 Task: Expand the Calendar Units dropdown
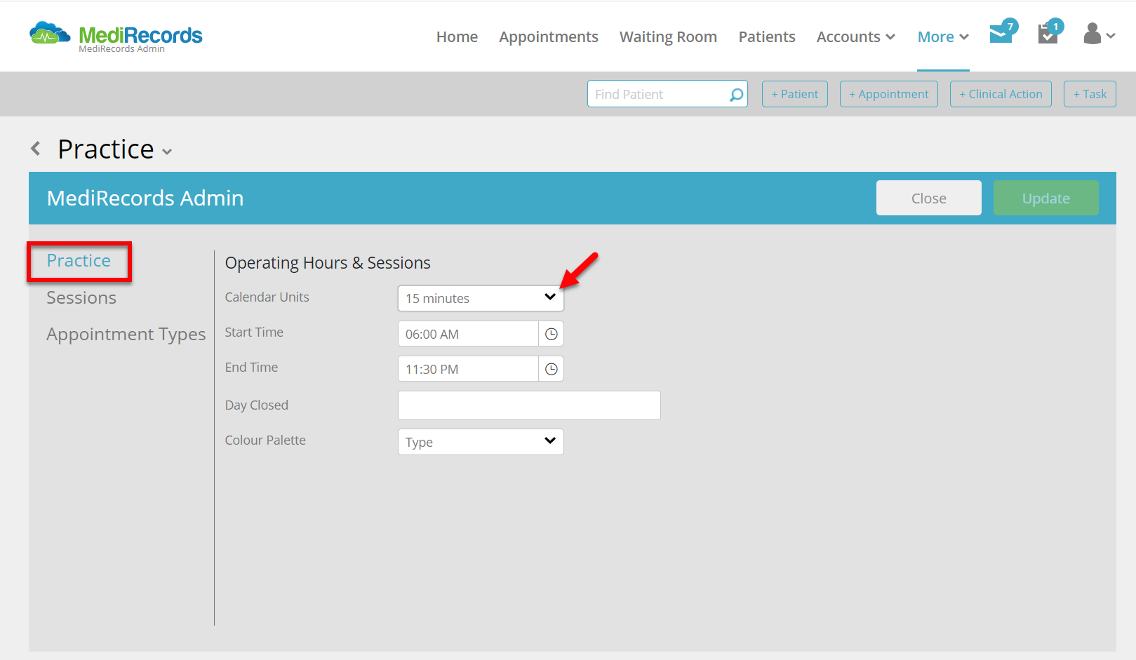(x=481, y=298)
